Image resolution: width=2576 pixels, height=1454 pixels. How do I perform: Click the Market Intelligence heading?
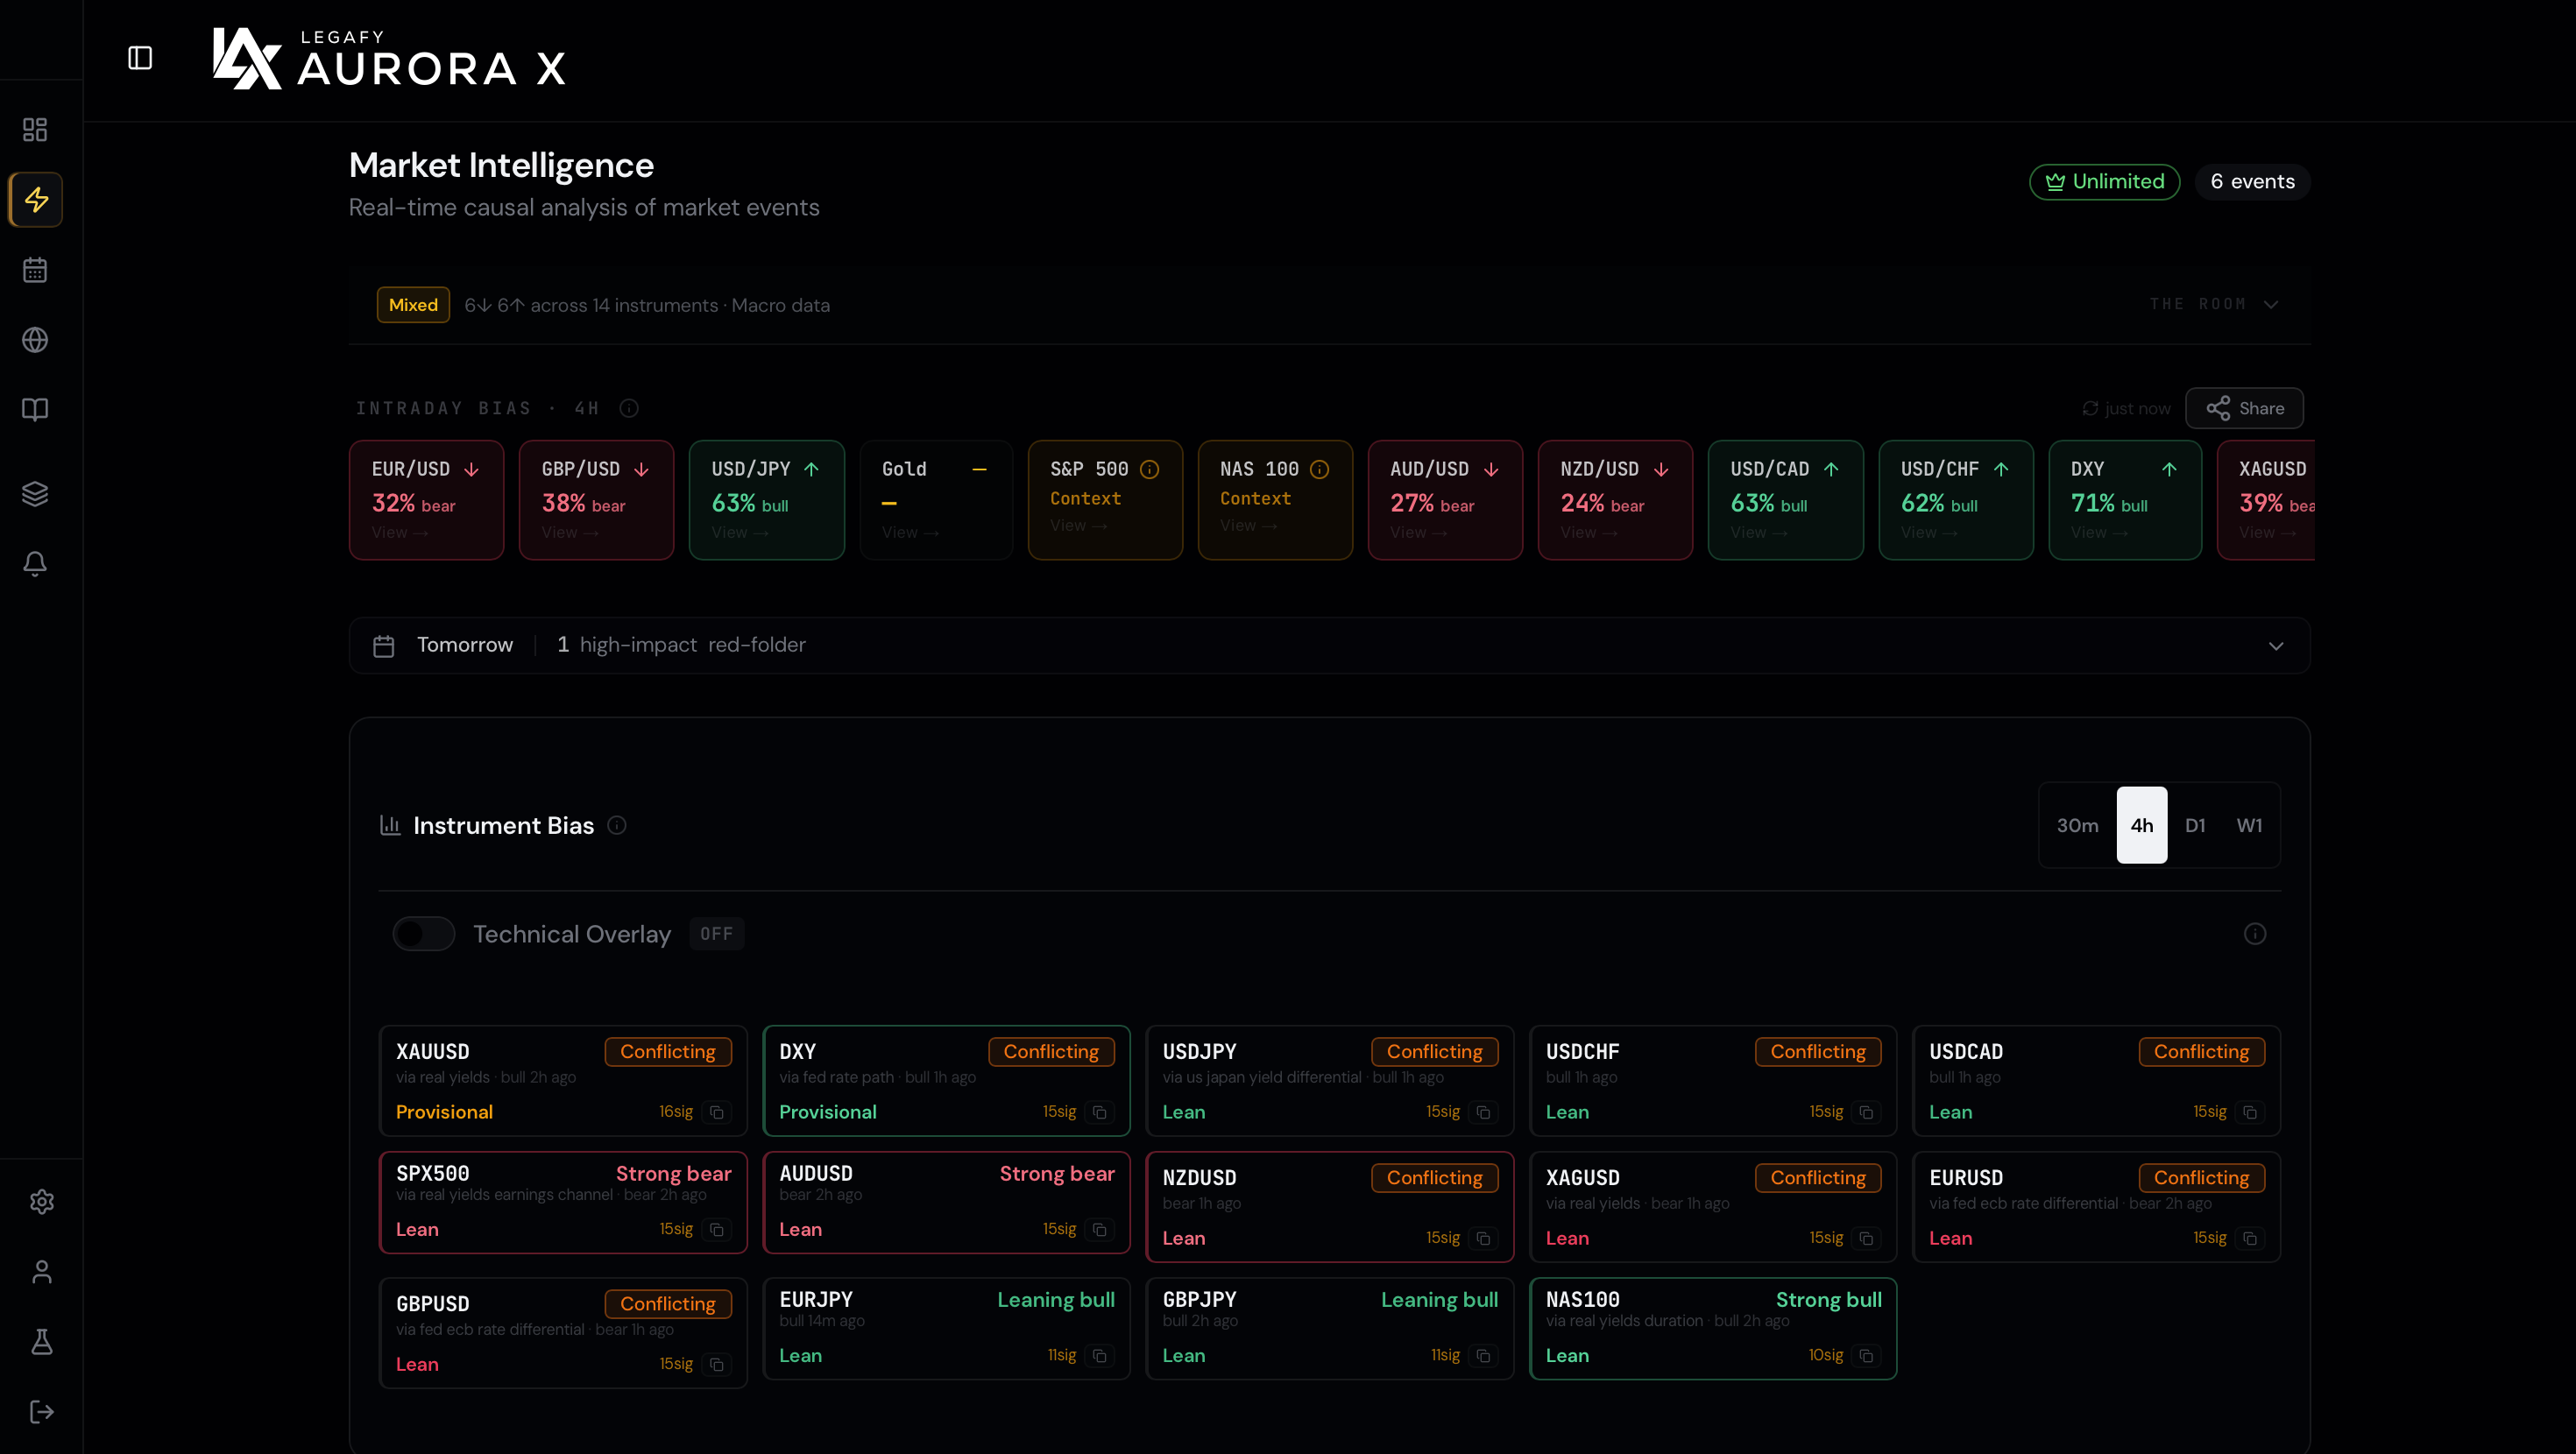(x=501, y=166)
